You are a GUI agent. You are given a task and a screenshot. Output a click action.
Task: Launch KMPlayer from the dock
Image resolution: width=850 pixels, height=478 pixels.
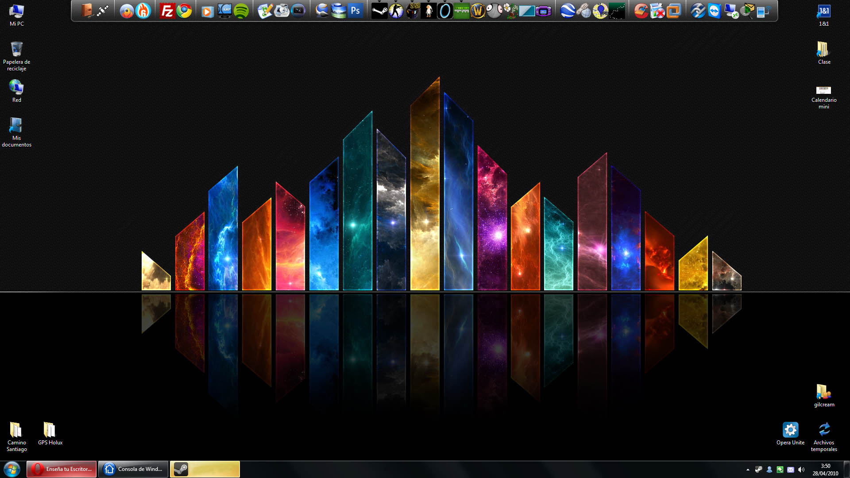[225, 11]
